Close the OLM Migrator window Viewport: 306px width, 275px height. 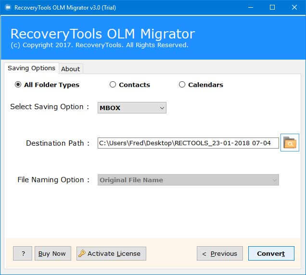[294, 7]
